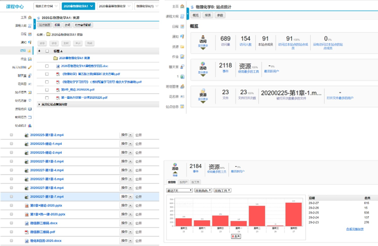This screenshot has height=246, width=378.
Task: Check the box beside 第0章_绪论 20200226.pdf
Action: 47,89
